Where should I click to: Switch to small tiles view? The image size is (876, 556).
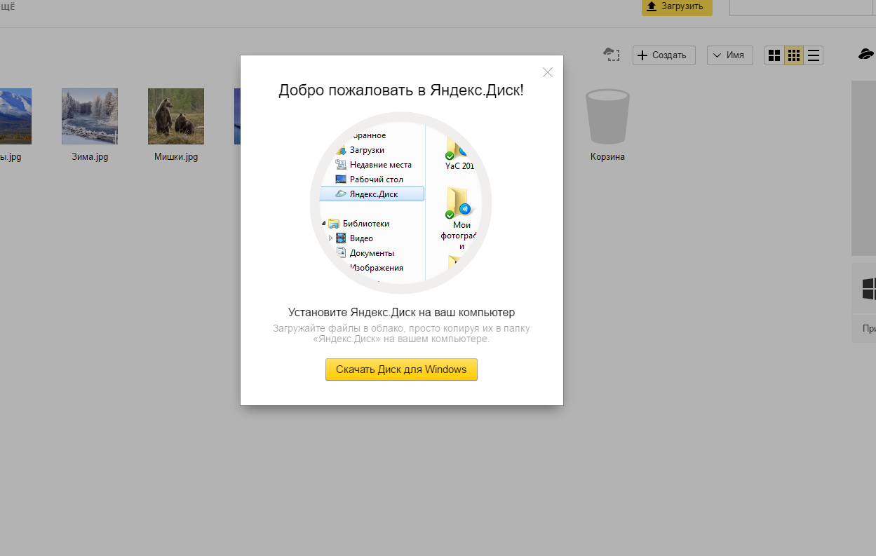[x=794, y=55]
